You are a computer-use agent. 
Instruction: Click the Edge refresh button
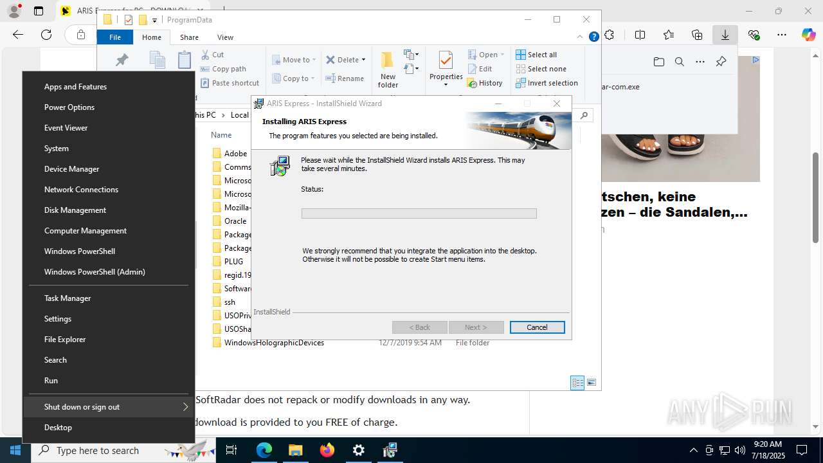(46, 35)
